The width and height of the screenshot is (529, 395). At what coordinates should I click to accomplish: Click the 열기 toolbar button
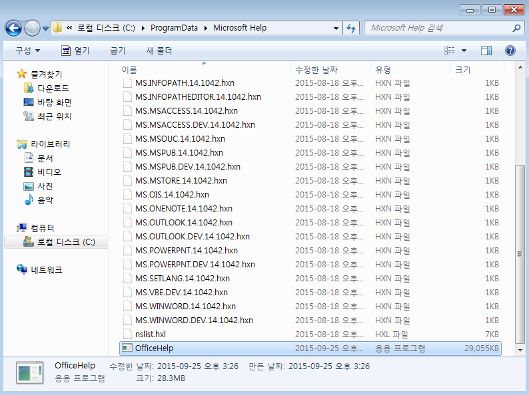coord(75,51)
